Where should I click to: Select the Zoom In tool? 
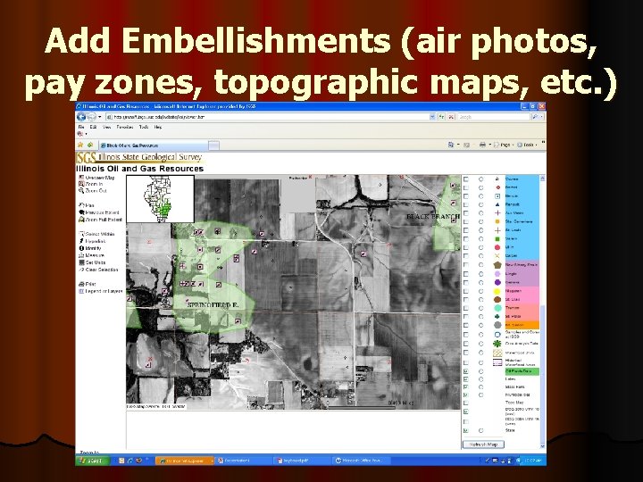point(91,184)
